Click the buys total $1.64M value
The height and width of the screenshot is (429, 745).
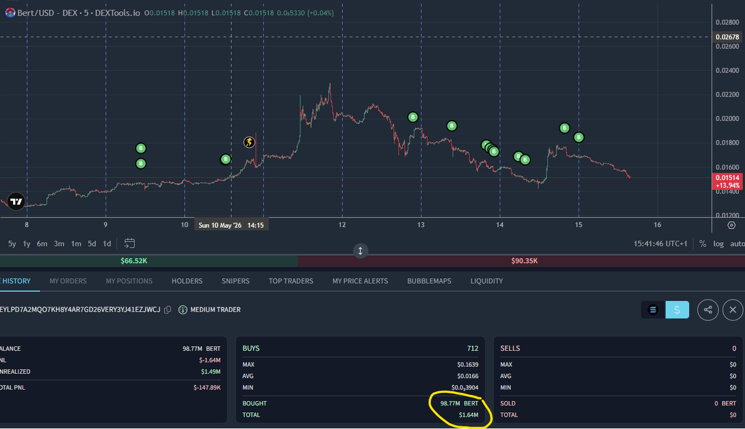469,415
